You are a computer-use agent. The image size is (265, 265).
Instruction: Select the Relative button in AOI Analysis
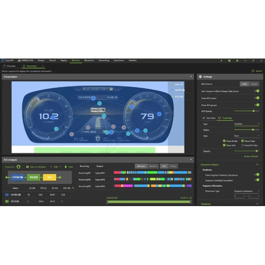153,166
